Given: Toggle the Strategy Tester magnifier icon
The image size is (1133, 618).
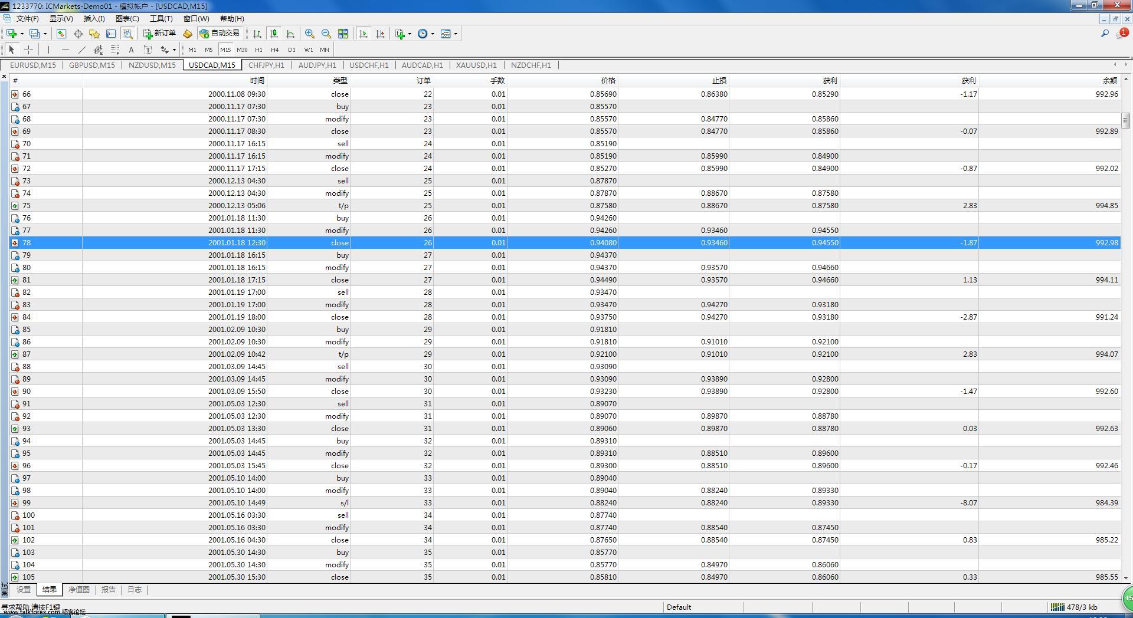Looking at the screenshot, I should point(128,34).
